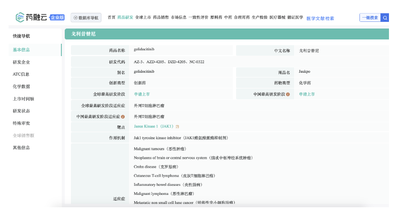
Task: Go to 全球上市 in top navigation
Action: 142,18
